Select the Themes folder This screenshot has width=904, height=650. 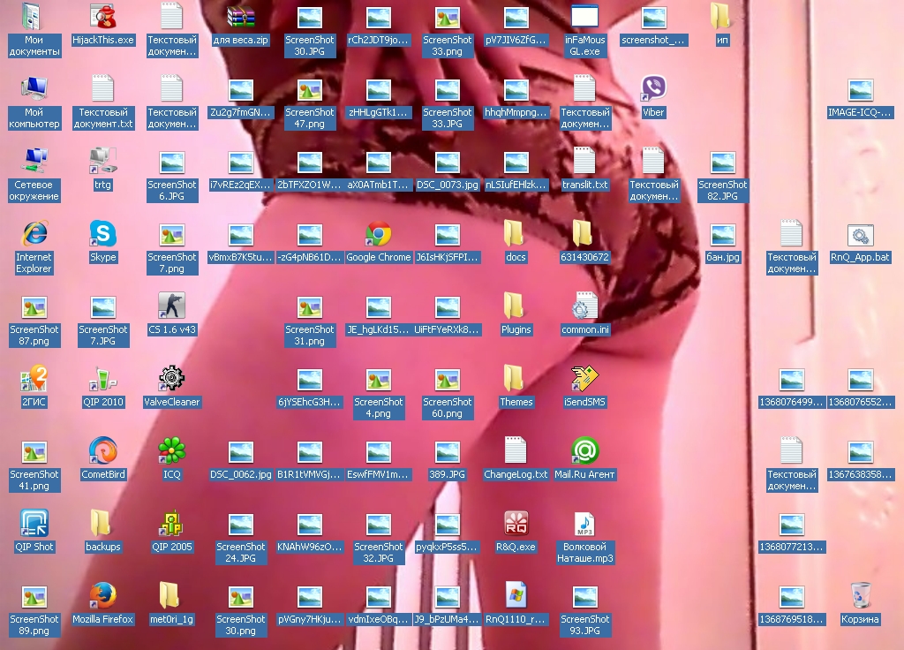click(516, 379)
